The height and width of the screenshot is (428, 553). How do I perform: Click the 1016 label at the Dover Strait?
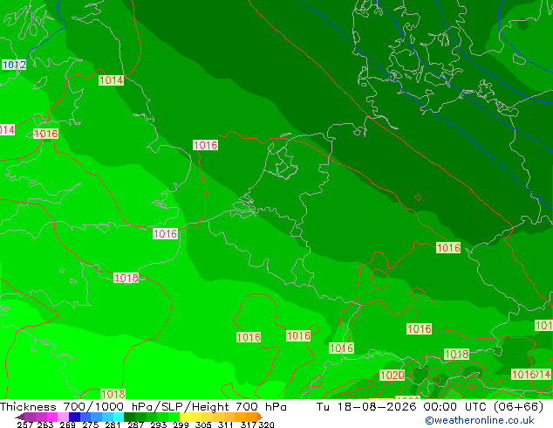[165, 234]
